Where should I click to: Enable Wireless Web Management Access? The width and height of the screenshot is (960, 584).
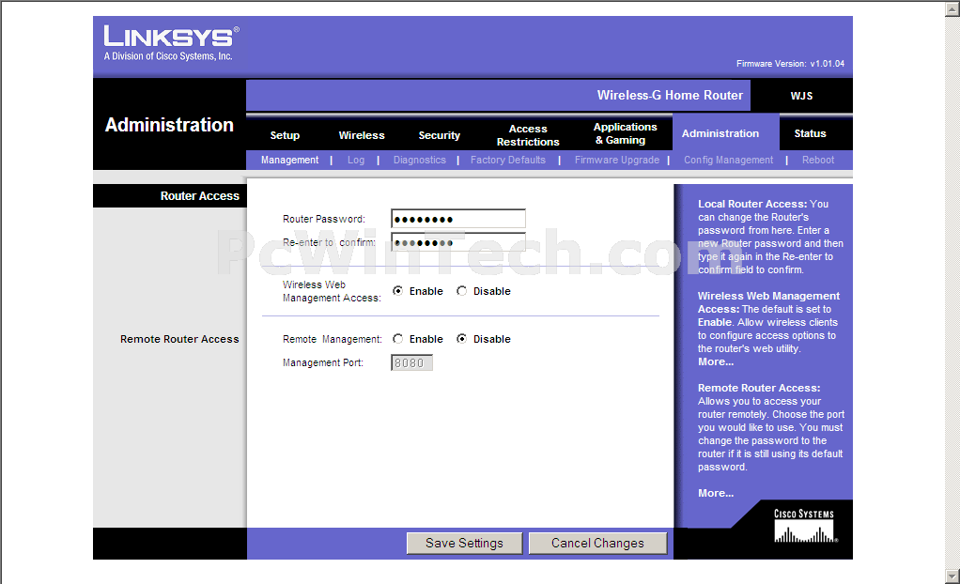398,291
